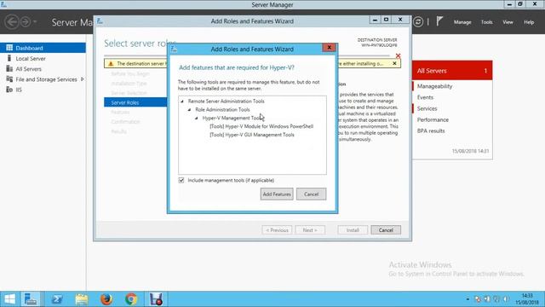Select Hyper-V Module for Windows PowerShell row

pyautogui.click(x=261, y=126)
